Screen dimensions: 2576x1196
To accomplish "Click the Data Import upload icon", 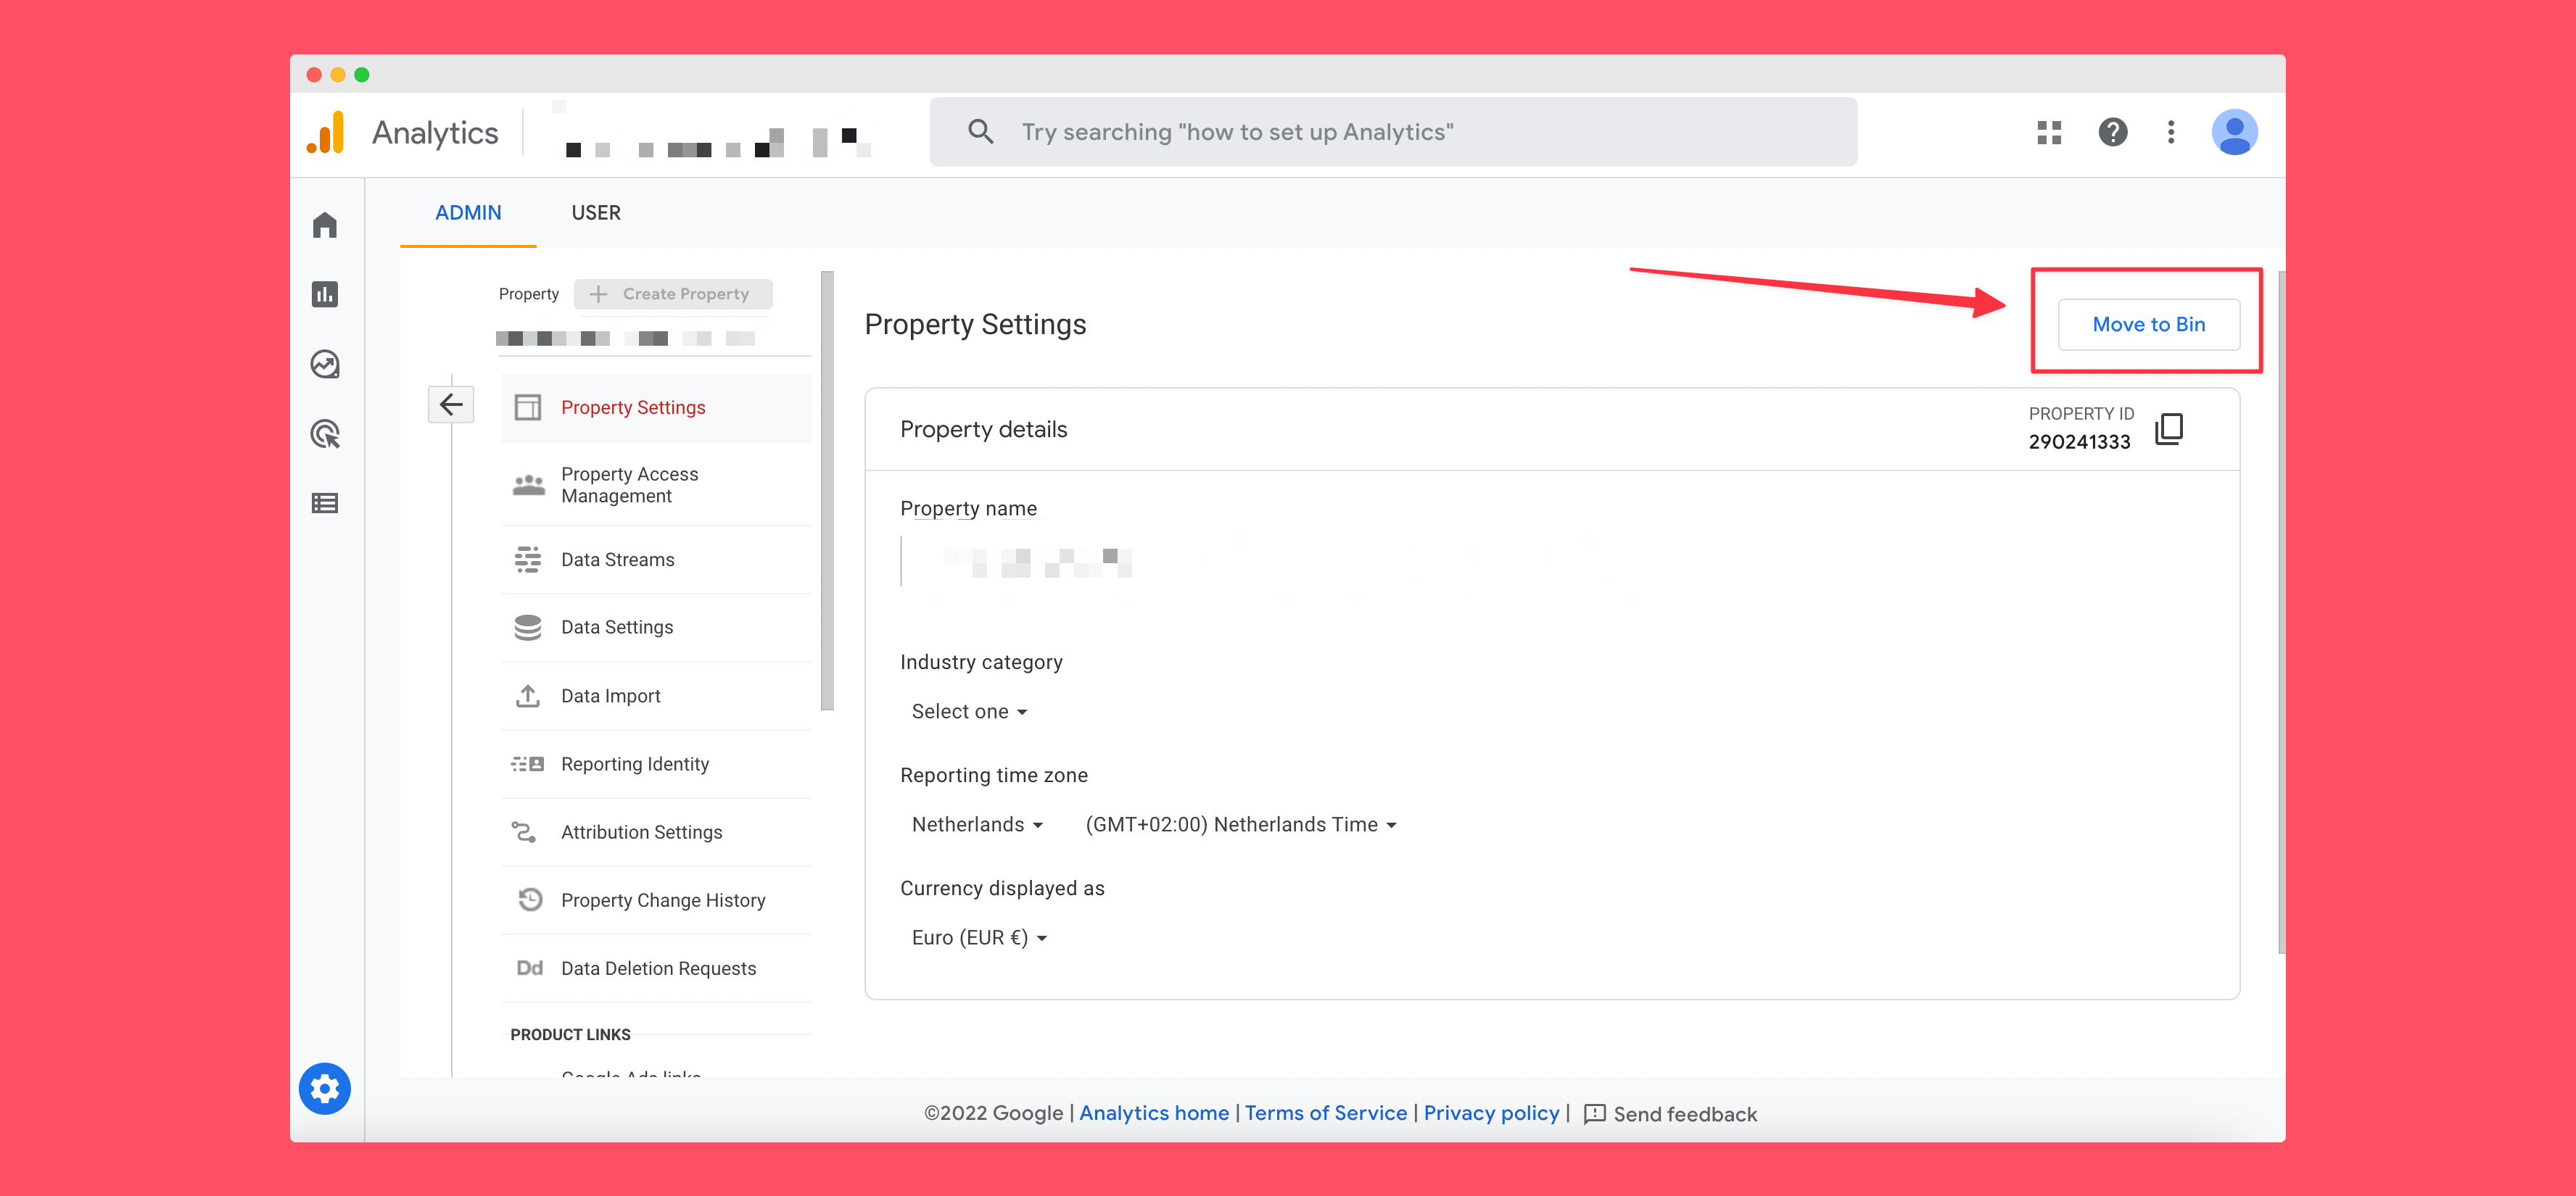I will coord(527,695).
